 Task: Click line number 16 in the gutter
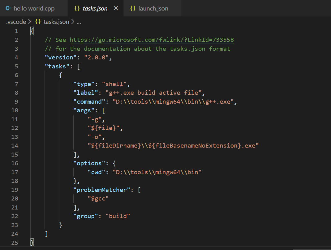(x=15, y=163)
